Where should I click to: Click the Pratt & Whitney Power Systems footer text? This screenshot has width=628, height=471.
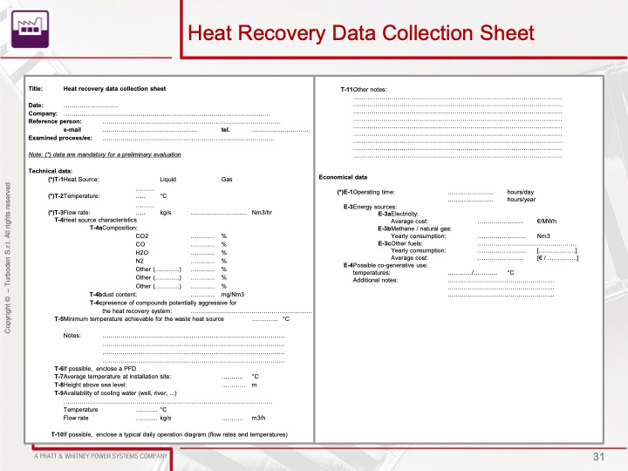pyautogui.click(x=100, y=456)
